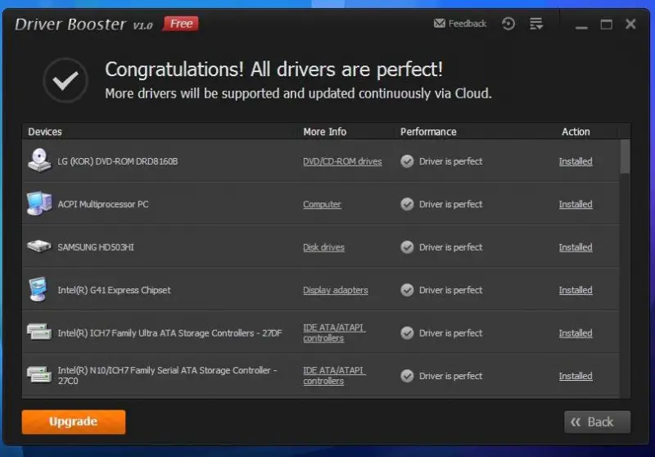The width and height of the screenshot is (655, 457).
Task: Click the device list scrollbar thumb
Action: (x=625, y=156)
